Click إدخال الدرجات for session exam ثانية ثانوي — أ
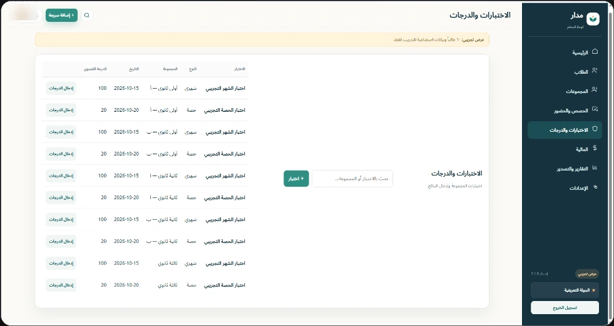Screen dimensions: 614x326 tap(61, 198)
